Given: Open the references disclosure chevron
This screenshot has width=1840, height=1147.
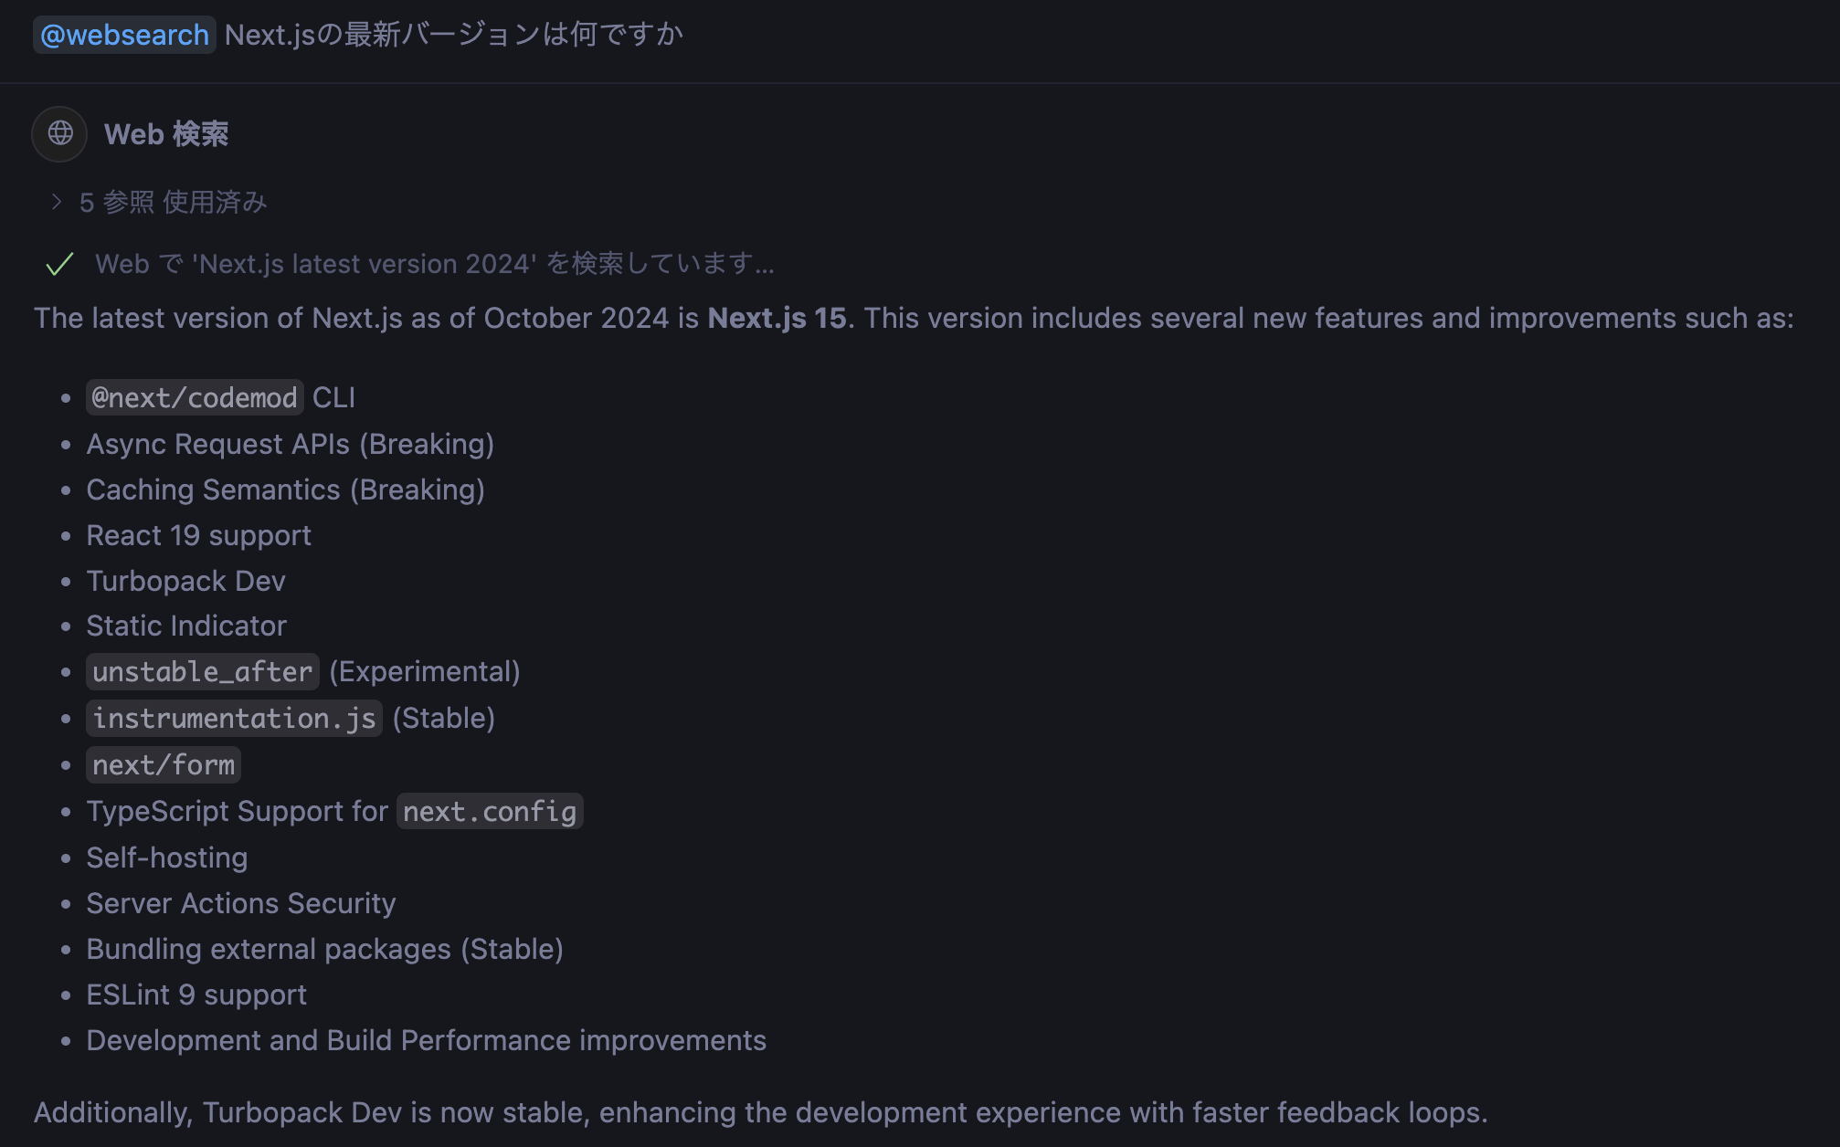Looking at the screenshot, I should tap(57, 201).
